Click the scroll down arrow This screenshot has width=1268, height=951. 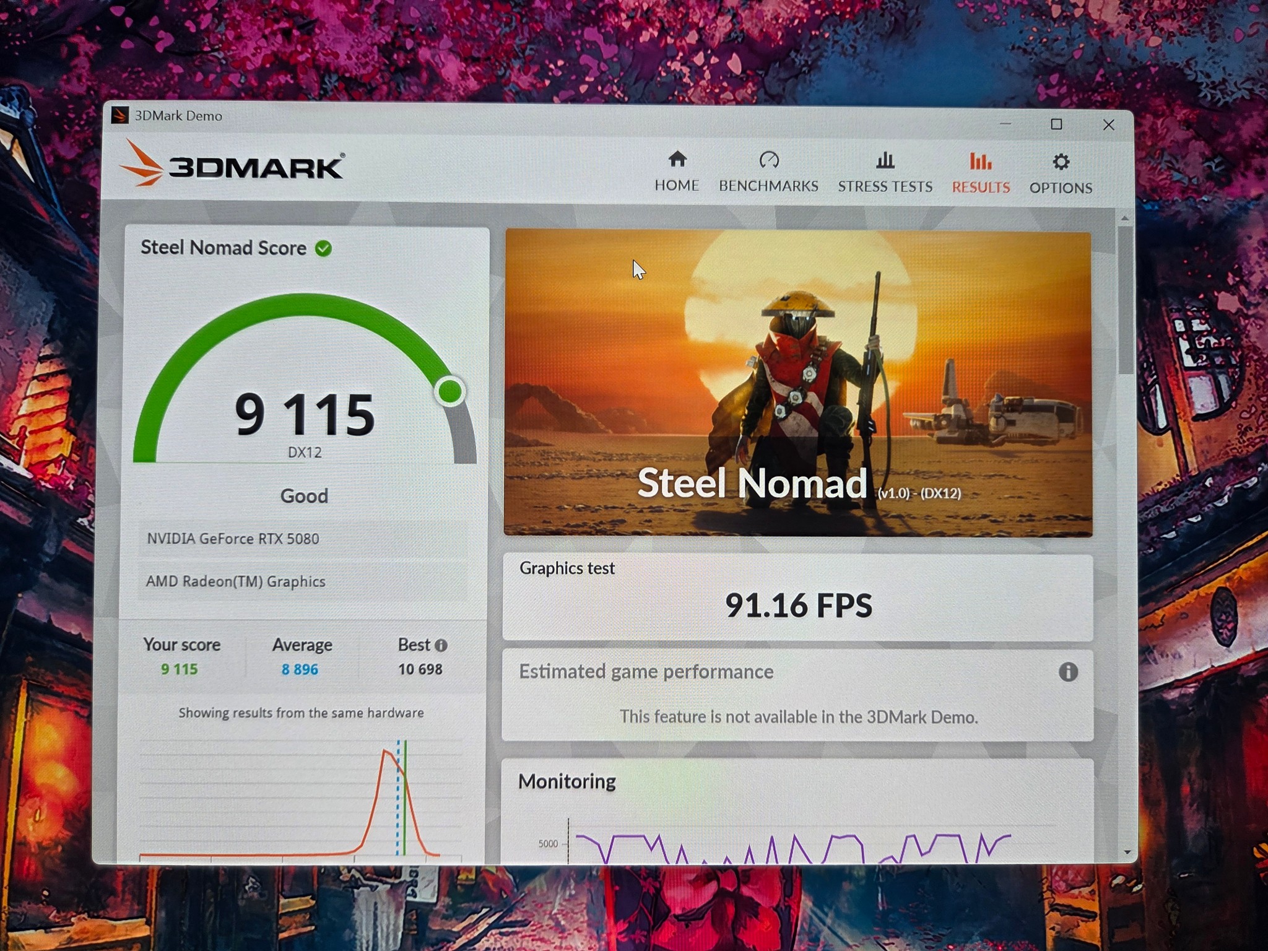1127,853
